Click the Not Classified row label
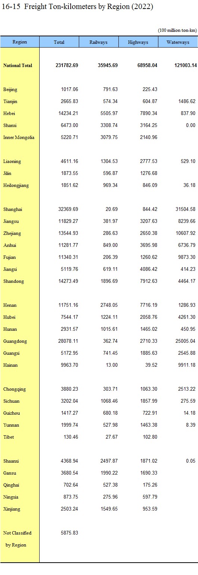 18,533
